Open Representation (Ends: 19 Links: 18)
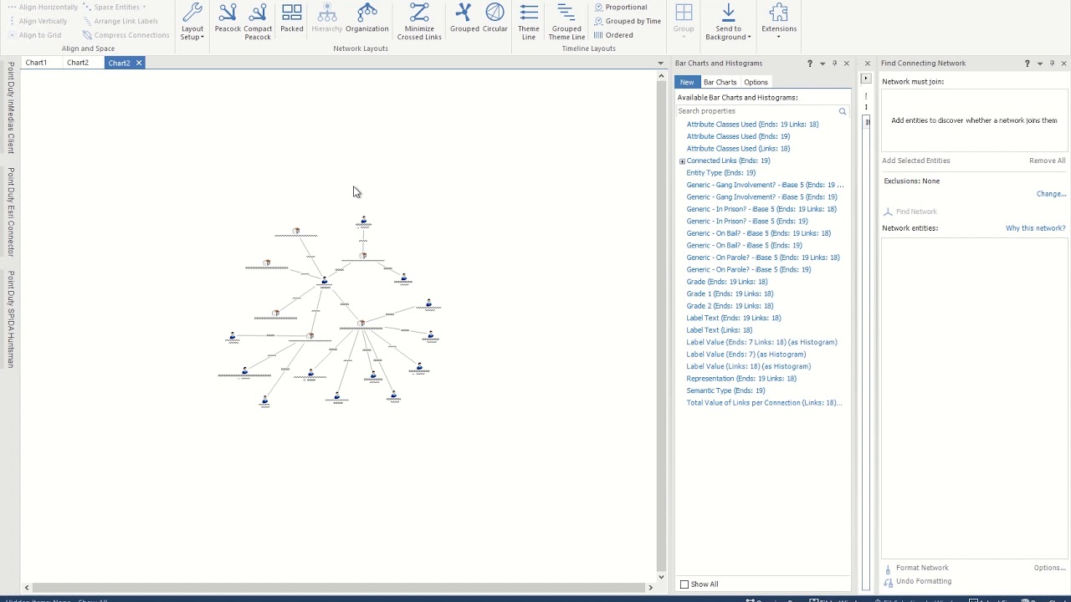 pos(741,379)
